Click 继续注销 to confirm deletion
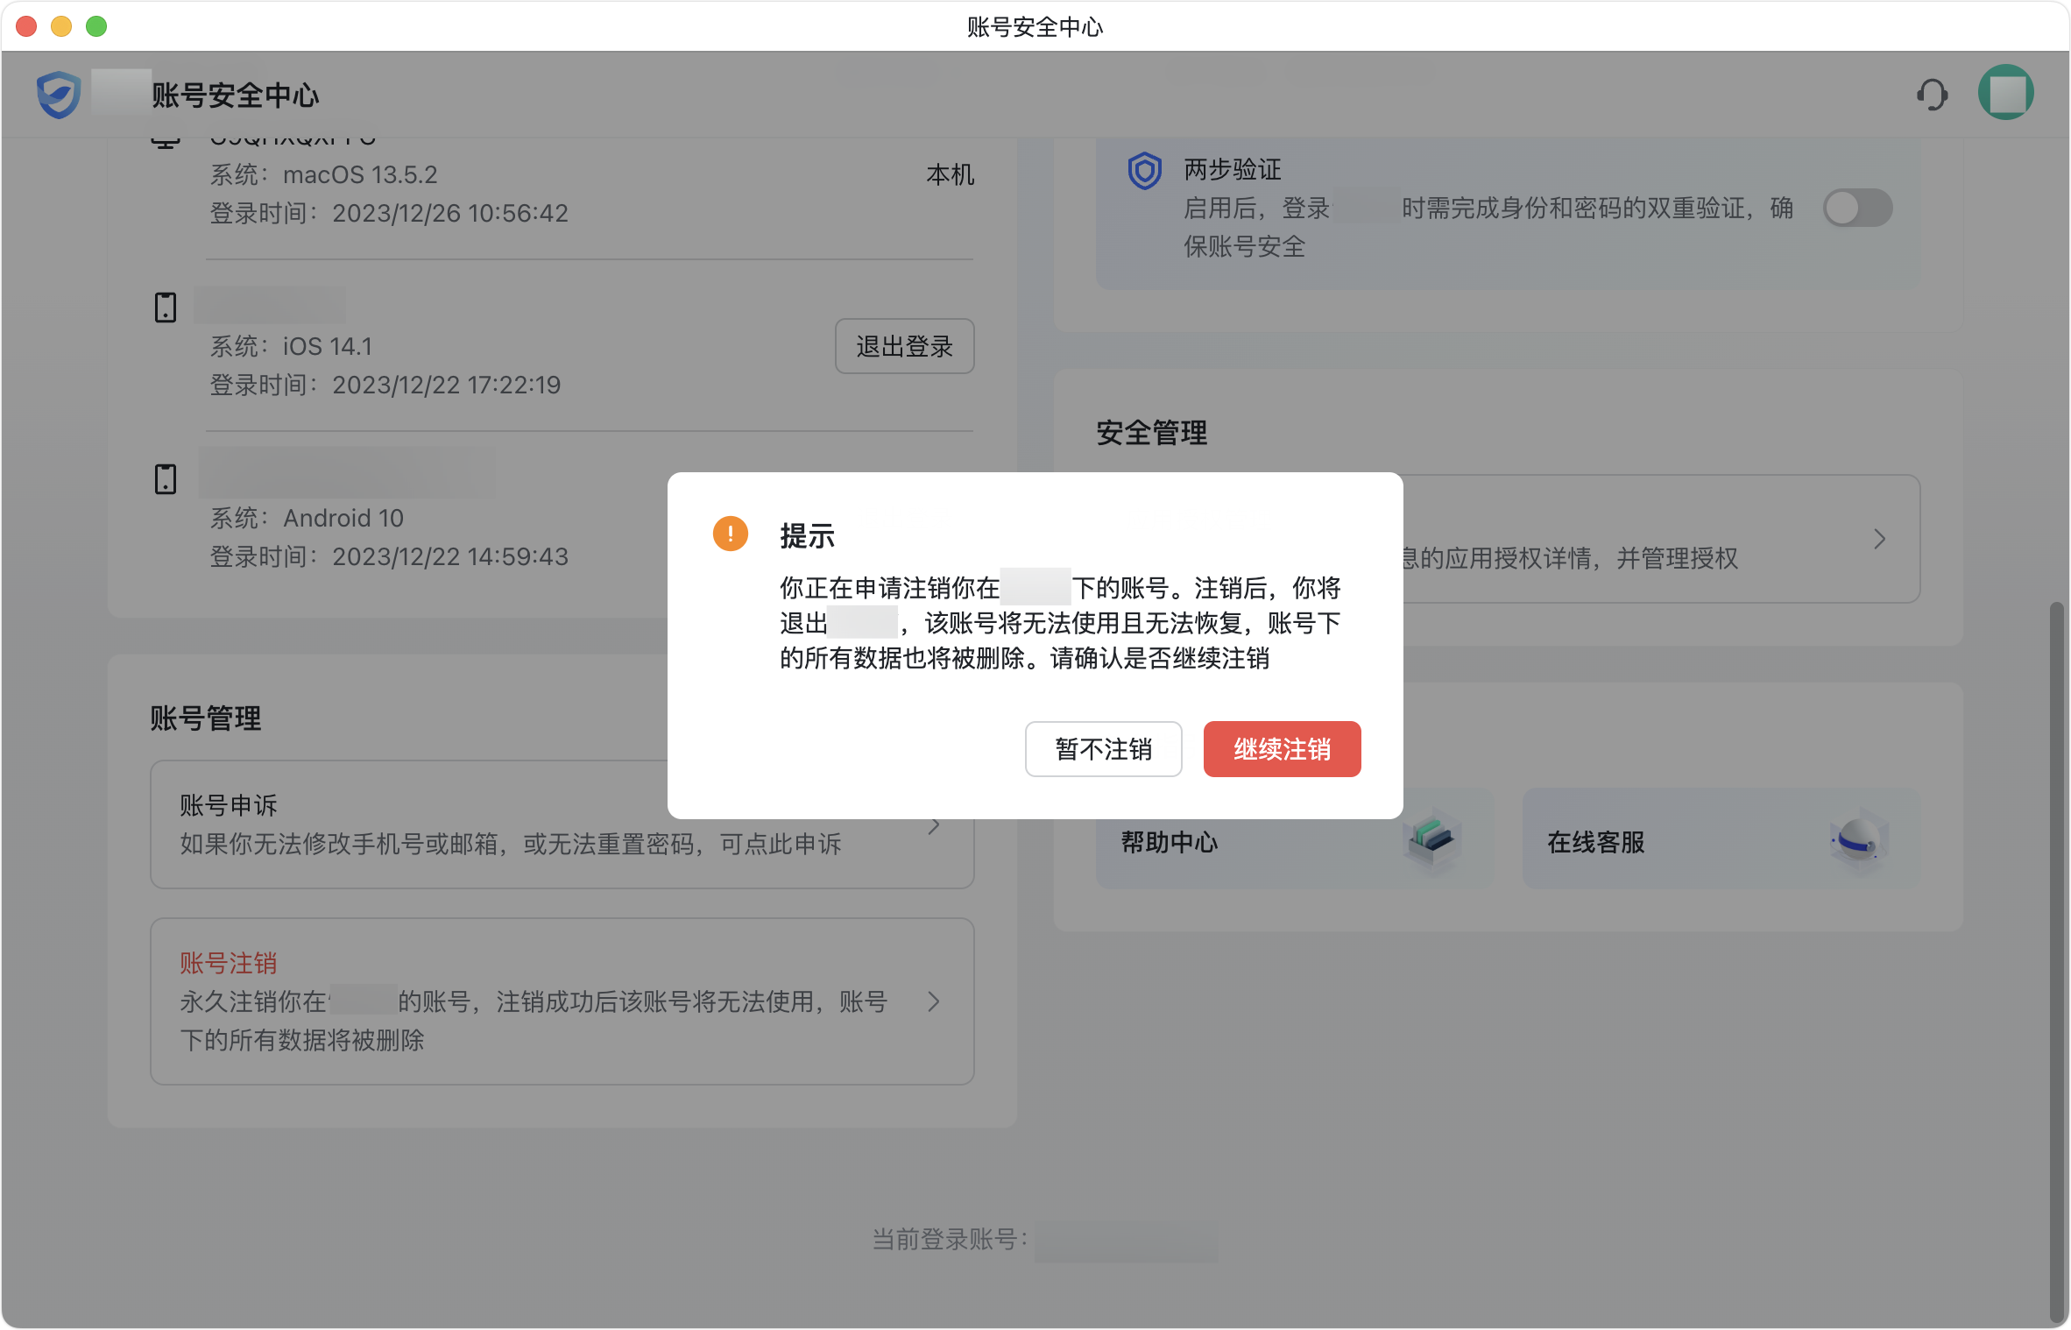The width and height of the screenshot is (2071, 1330). (1282, 749)
